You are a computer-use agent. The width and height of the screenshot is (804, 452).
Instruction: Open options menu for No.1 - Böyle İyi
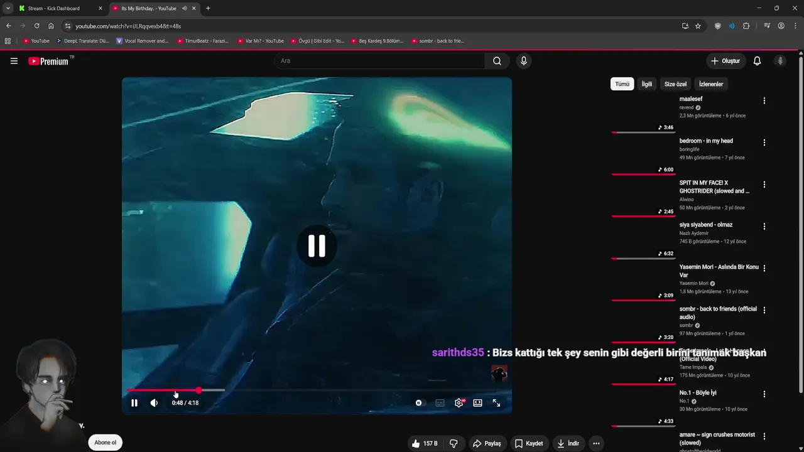pyautogui.click(x=764, y=394)
